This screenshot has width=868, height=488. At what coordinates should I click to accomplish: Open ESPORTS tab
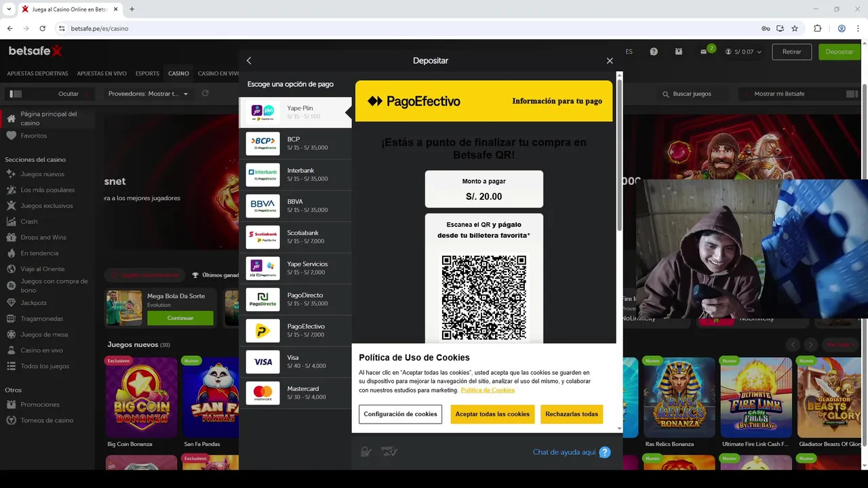click(x=147, y=73)
